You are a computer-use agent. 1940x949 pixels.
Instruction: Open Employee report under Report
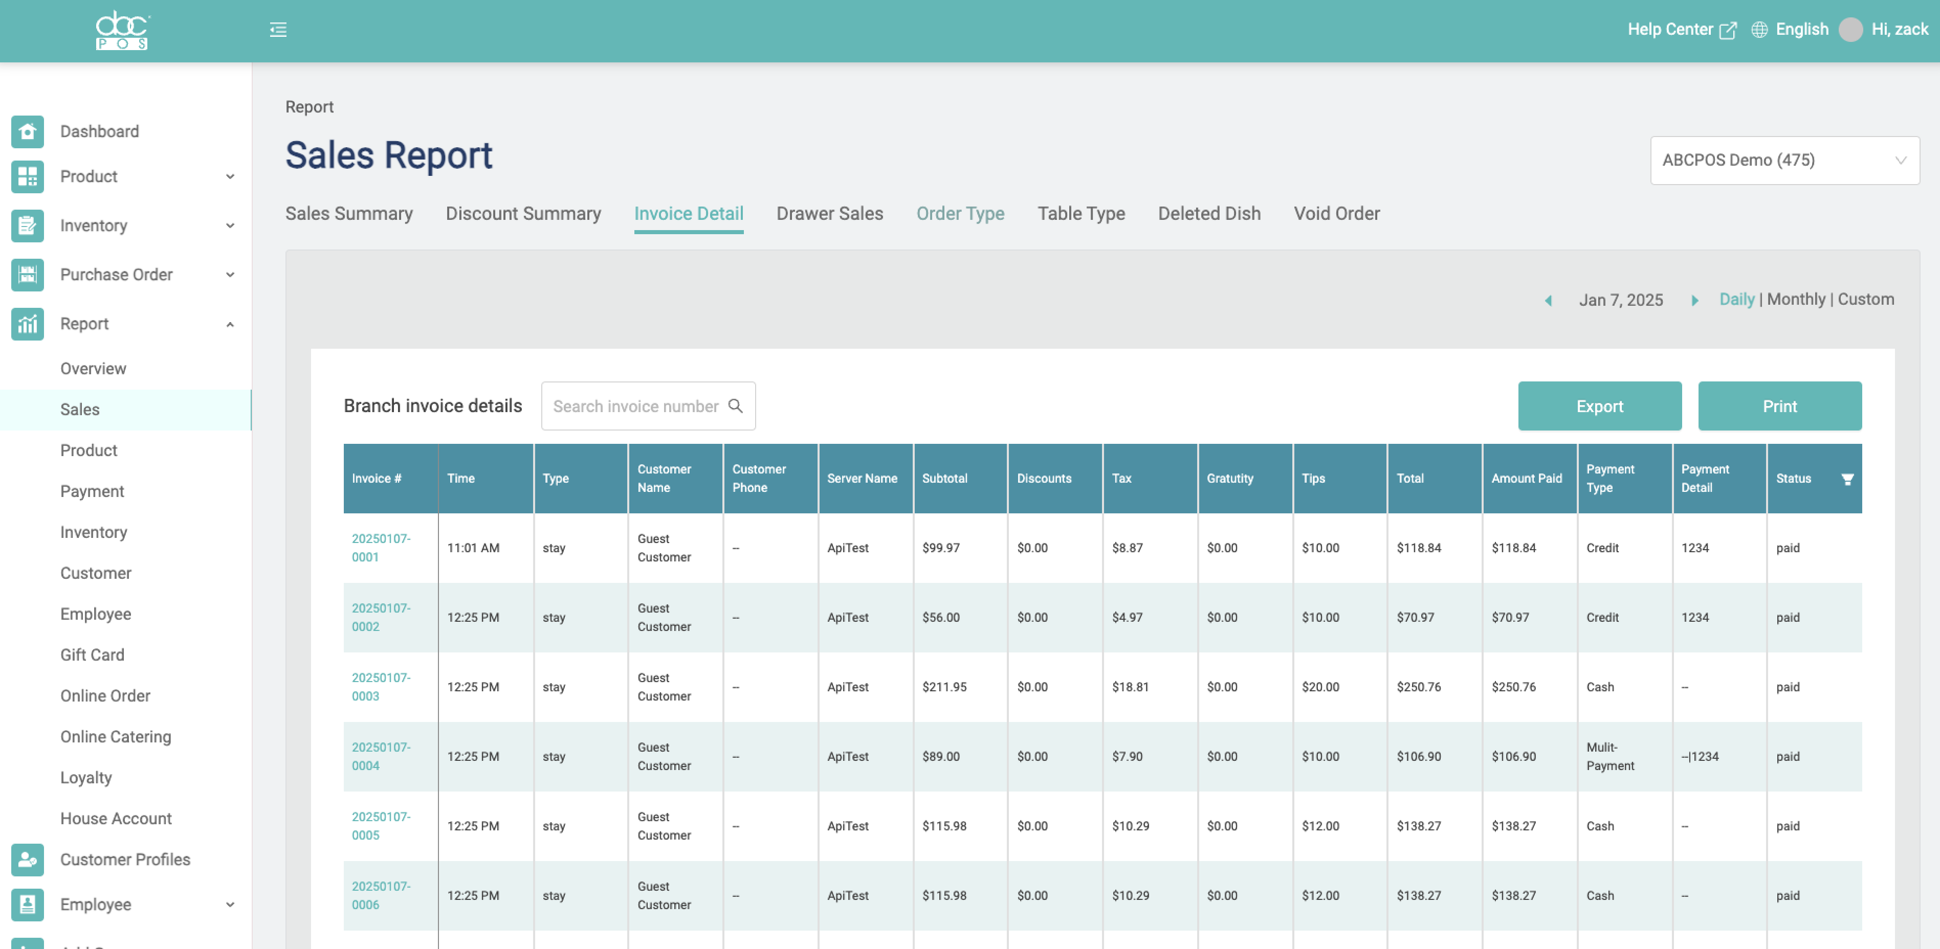point(96,614)
